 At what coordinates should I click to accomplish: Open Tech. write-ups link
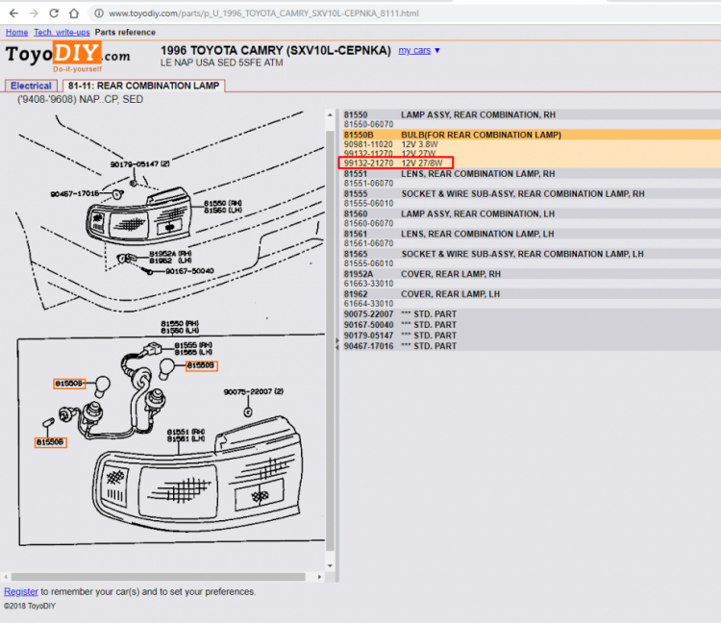[62, 32]
